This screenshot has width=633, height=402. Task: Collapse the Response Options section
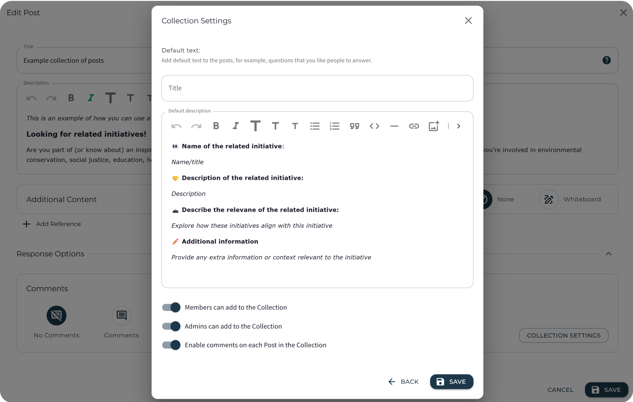(x=608, y=253)
